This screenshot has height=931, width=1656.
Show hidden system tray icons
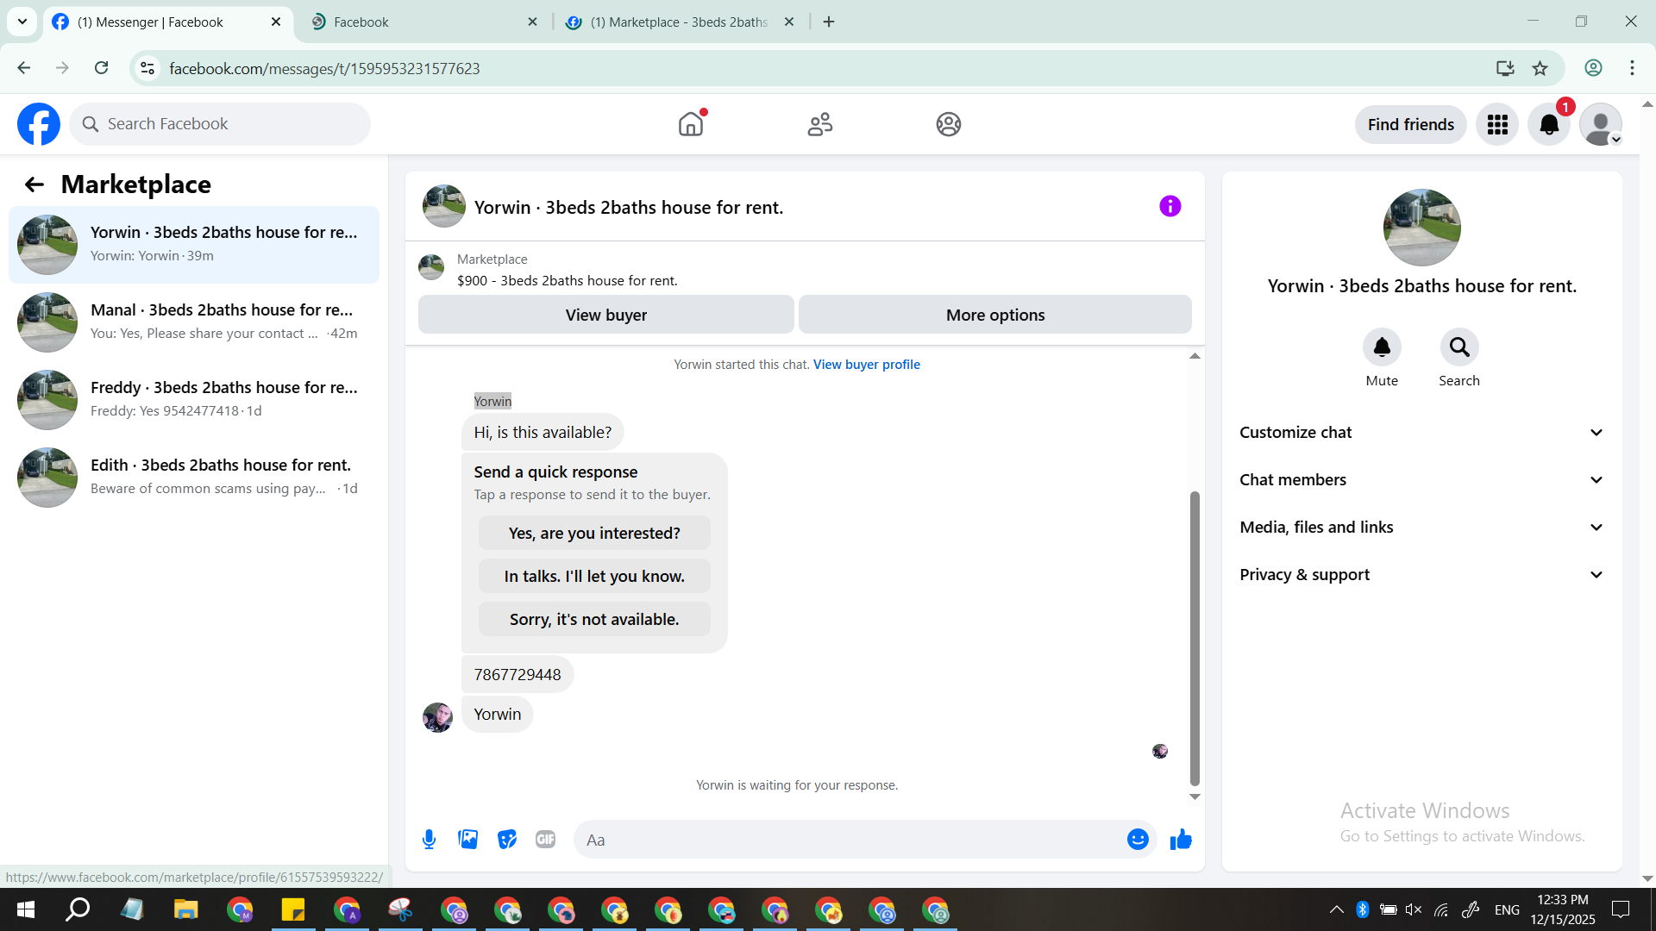(1336, 909)
